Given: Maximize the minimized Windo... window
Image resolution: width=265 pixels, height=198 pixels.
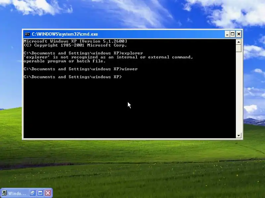Looking at the screenshot, I should pyautogui.click(x=40, y=193).
